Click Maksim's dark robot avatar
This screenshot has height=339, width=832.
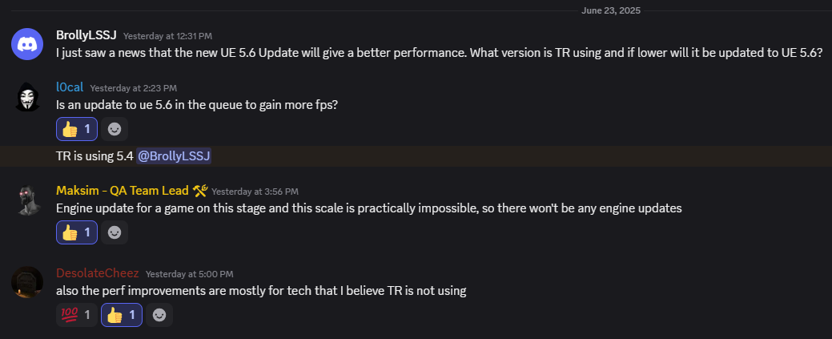[x=28, y=200]
